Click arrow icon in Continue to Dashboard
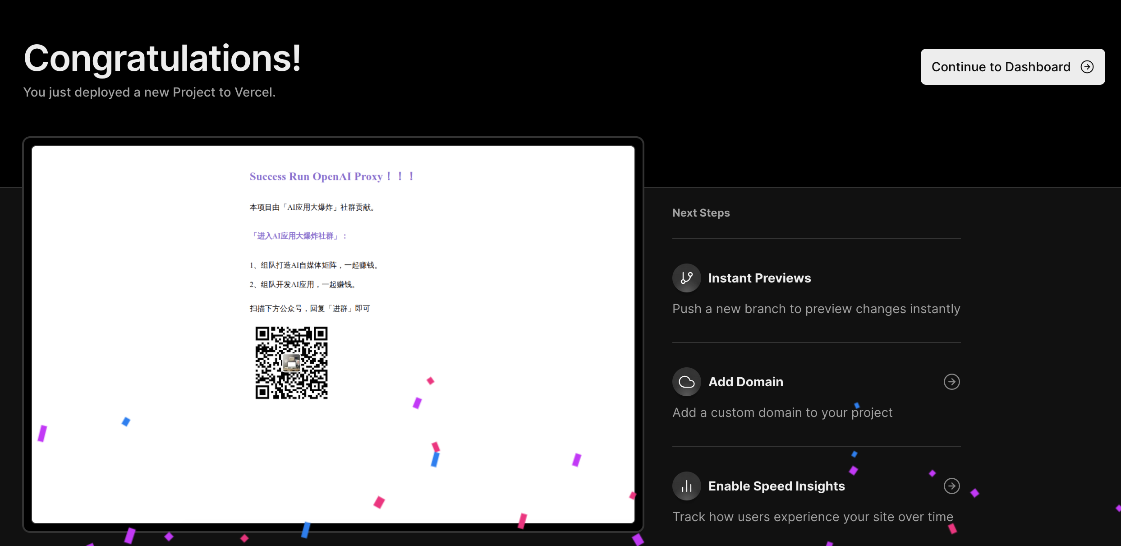The width and height of the screenshot is (1121, 546). pyautogui.click(x=1087, y=67)
